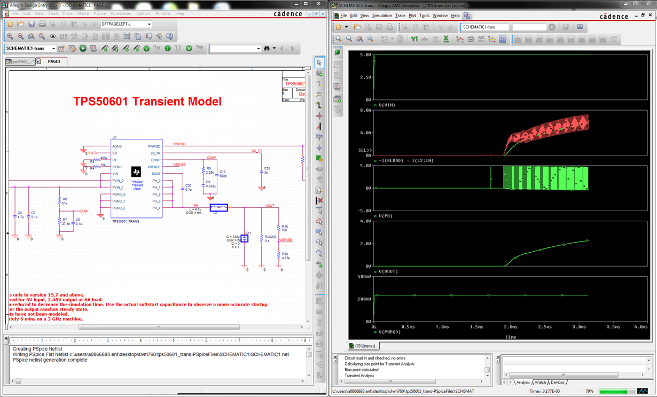Click the binoculars Find icon
This screenshot has width=657, height=397.
[267, 49]
